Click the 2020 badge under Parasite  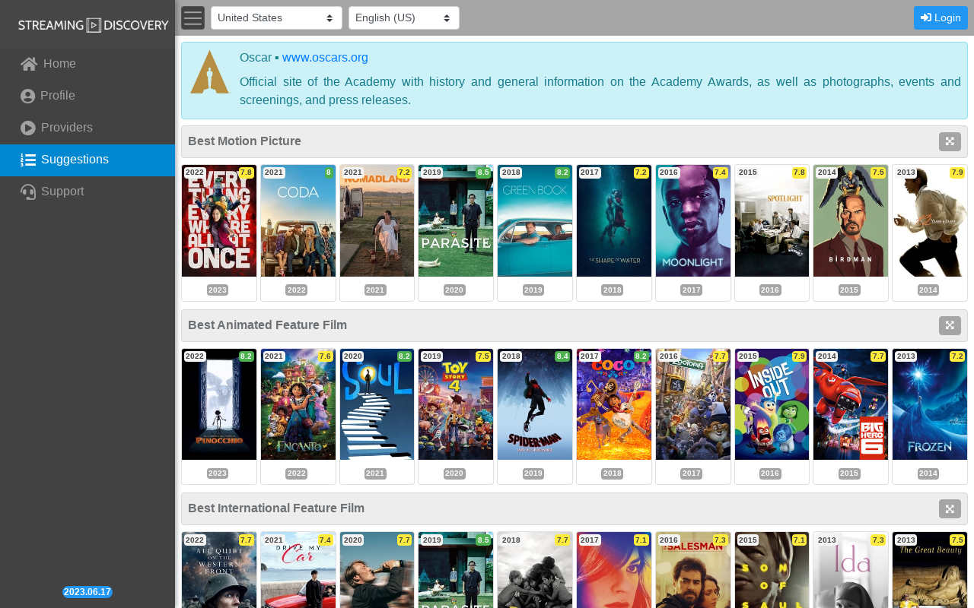(454, 290)
